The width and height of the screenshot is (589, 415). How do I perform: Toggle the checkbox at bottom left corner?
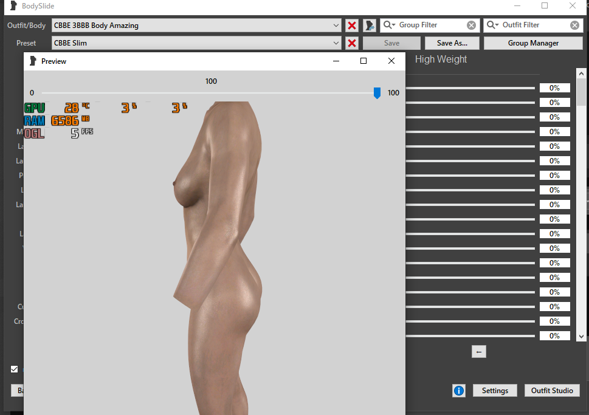[15, 369]
